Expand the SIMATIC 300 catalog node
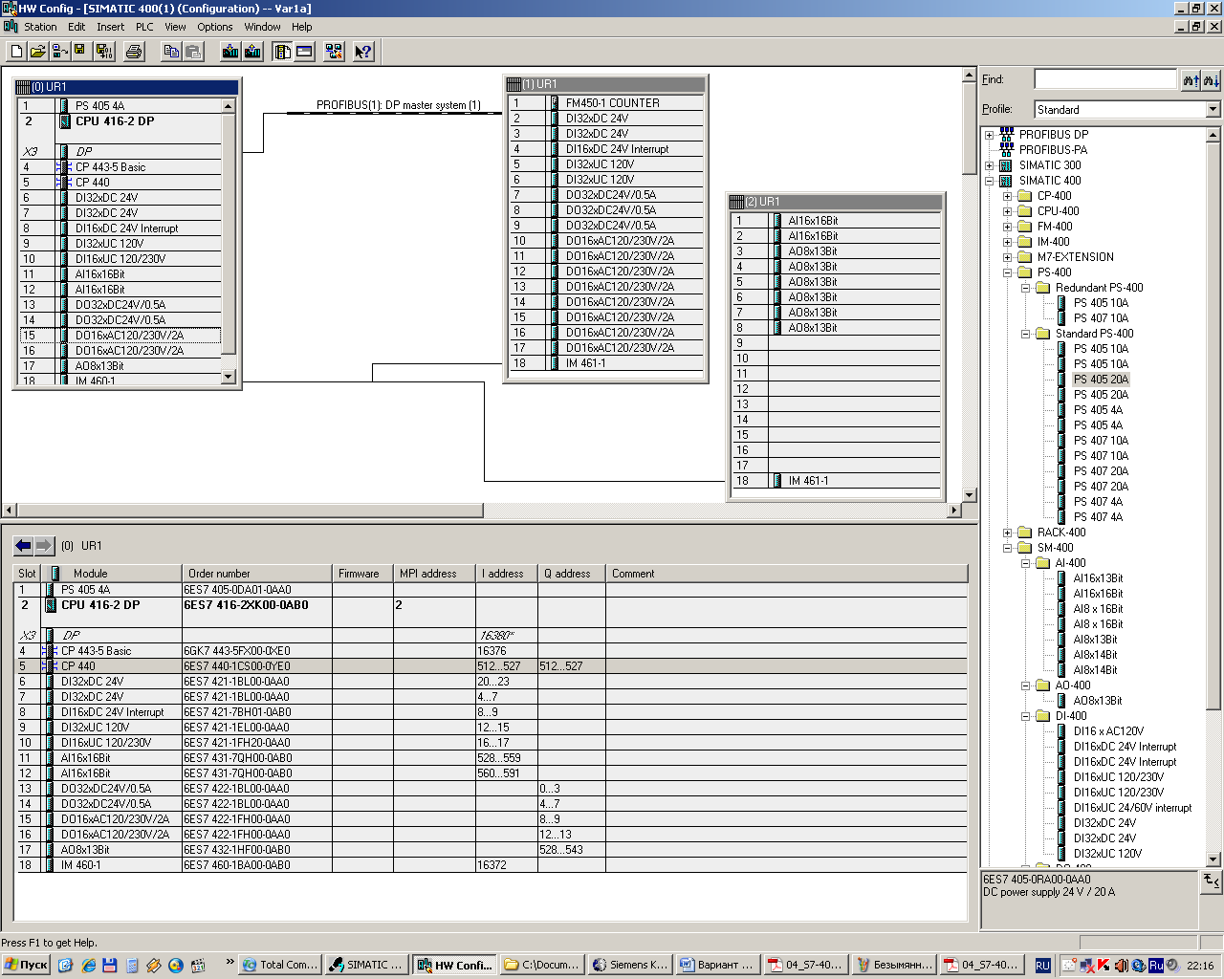This screenshot has height=979, width=1224. coord(990,165)
